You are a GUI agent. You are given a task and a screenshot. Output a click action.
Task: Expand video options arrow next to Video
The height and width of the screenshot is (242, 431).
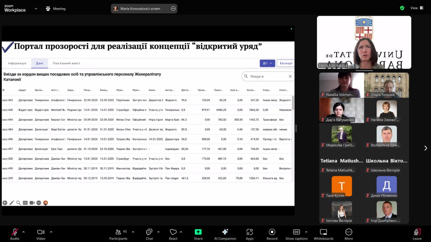51,232
